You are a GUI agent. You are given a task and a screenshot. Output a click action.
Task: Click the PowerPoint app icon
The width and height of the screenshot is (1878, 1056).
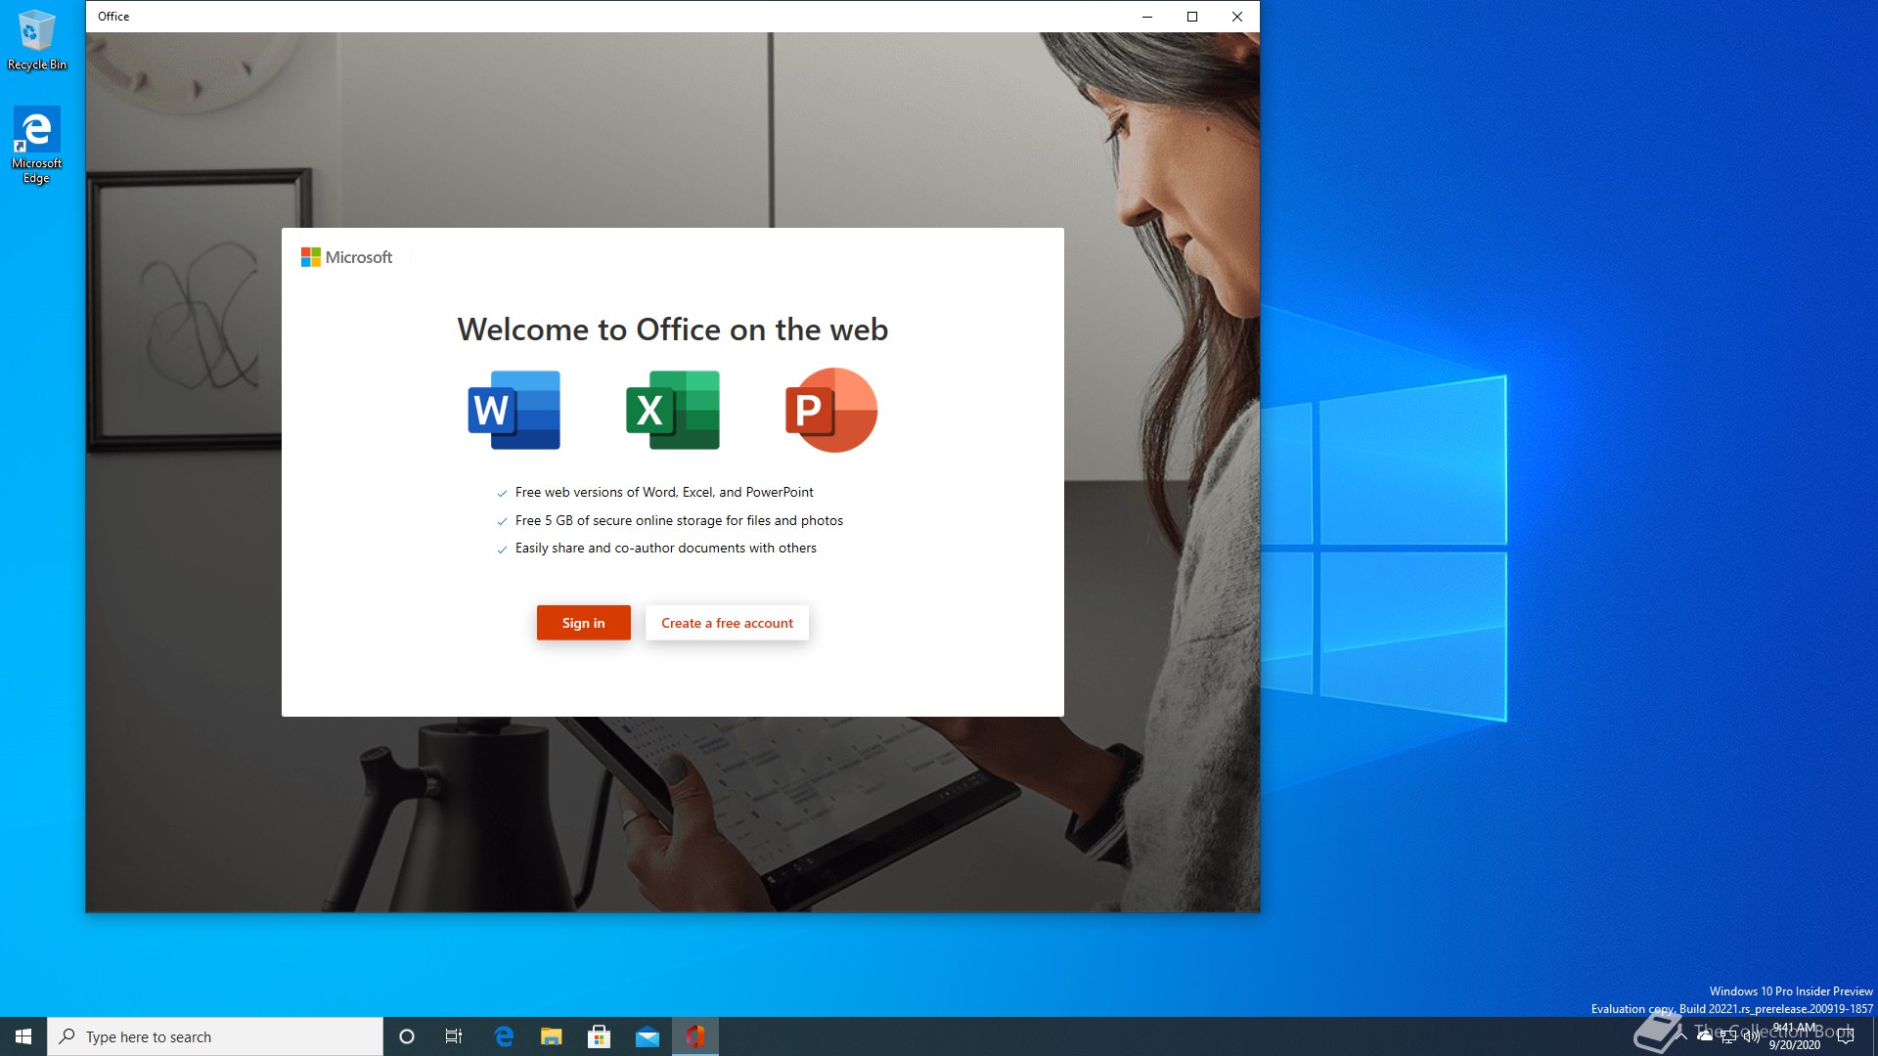coord(831,410)
